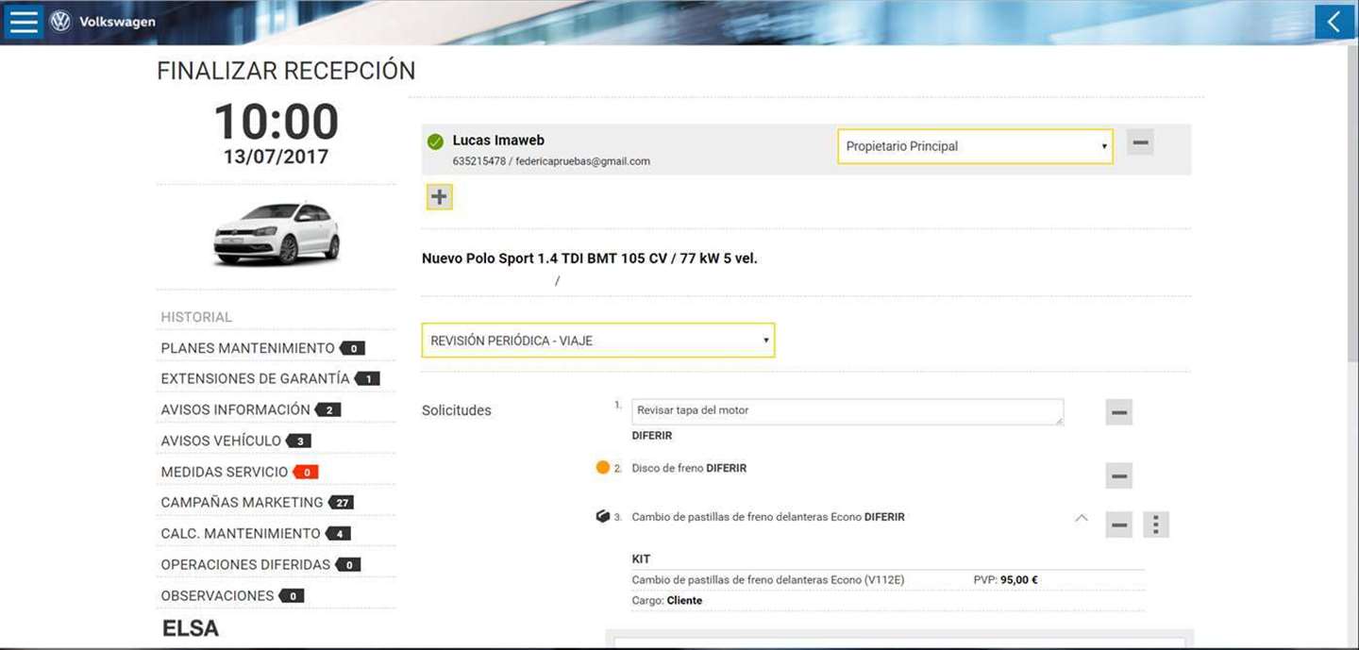The width and height of the screenshot is (1359, 650).
Task: Click DIFERIR under Revisar tapa del motor
Action: [x=652, y=436]
